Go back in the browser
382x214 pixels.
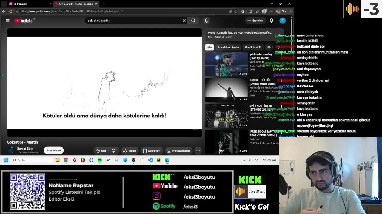pos(4,11)
